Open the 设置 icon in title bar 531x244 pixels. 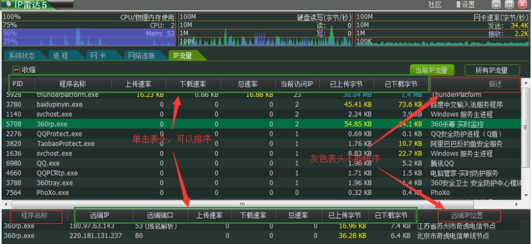[x=458, y=4]
